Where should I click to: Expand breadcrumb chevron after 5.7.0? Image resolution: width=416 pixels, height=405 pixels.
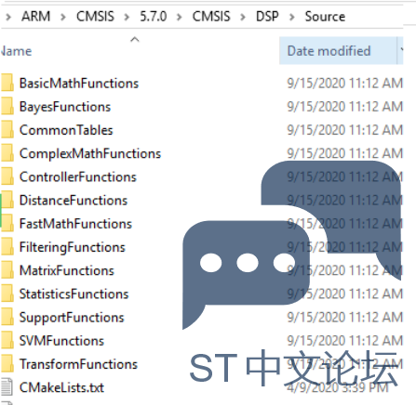pos(179,17)
